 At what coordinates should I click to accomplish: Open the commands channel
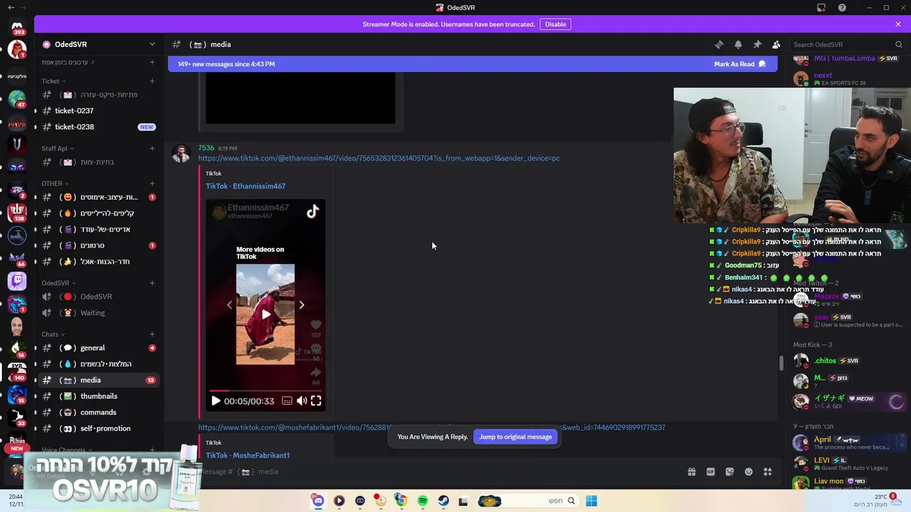coord(98,412)
